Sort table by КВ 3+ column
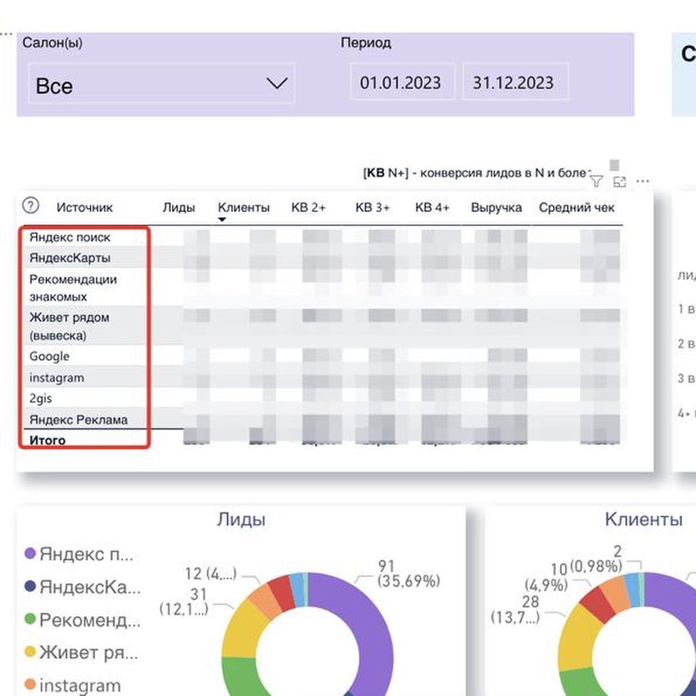Image resolution: width=696 pixels, height=696 pixels. 372,208
